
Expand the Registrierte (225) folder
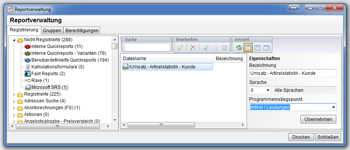pos(14,94)
